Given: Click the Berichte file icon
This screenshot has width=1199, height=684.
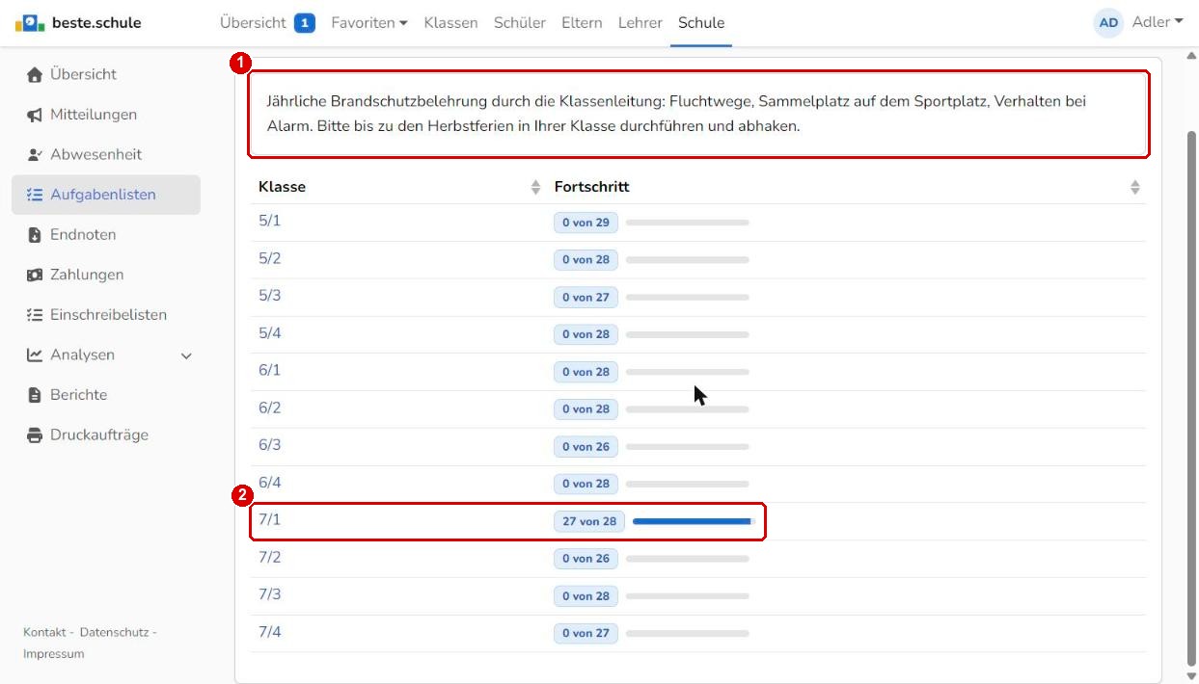Looking at the screenshot, I should (x=35, y=395).
